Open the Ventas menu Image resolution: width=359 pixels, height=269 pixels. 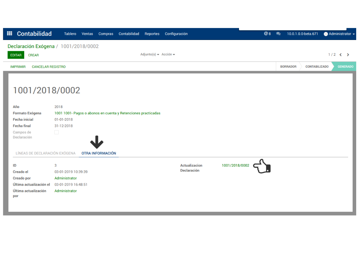pos(87,34)
